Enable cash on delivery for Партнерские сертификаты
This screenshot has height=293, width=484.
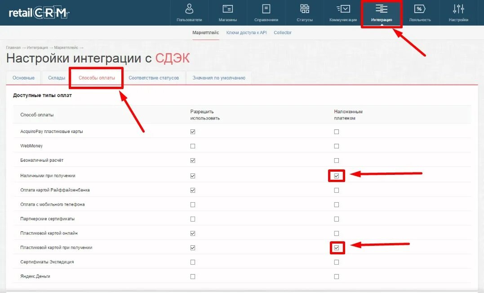pyautogui.click(x=337, y=219)
